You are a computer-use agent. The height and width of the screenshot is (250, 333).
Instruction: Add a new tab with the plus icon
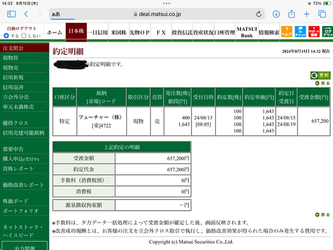(306, 14)
